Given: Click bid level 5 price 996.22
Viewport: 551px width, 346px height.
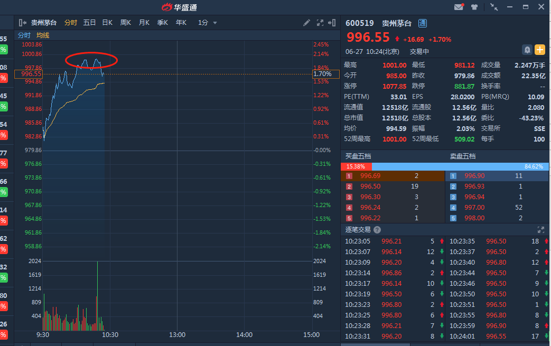Looking at the screenshot, I should point(370,218).
